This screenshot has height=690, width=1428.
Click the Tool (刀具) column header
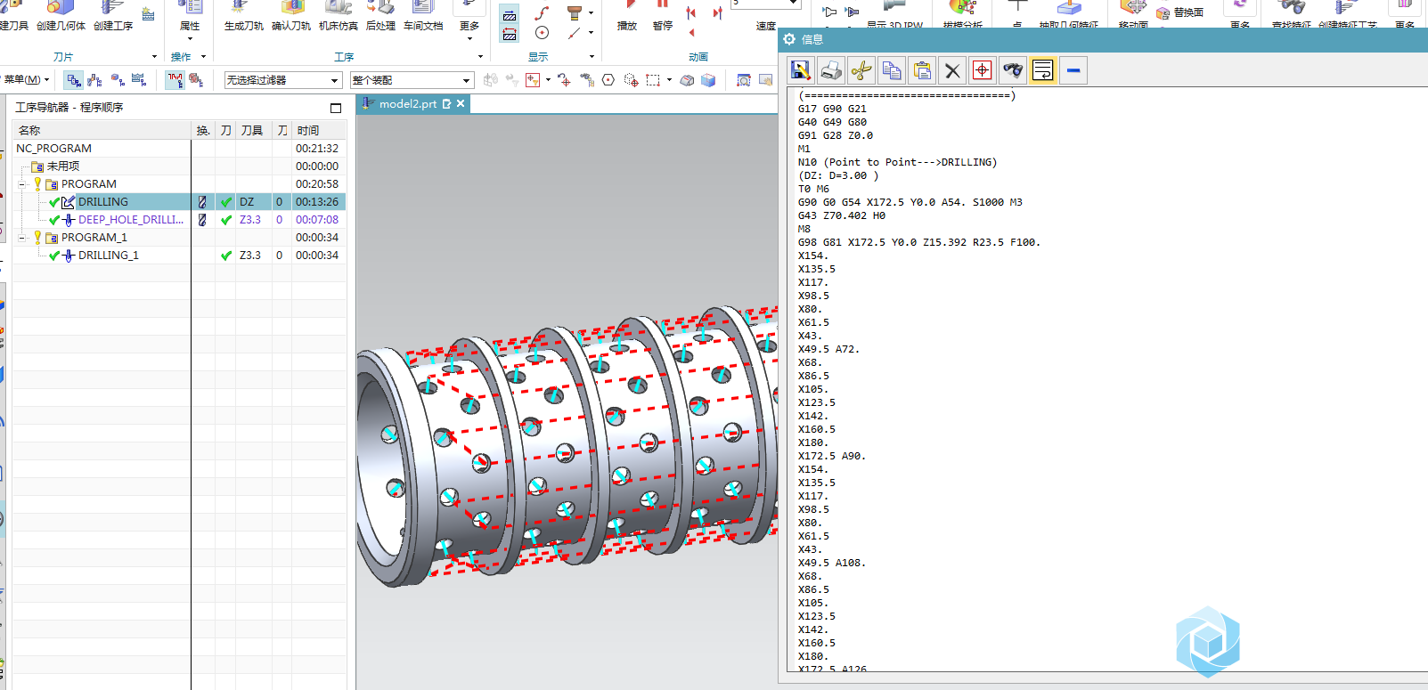253,131
